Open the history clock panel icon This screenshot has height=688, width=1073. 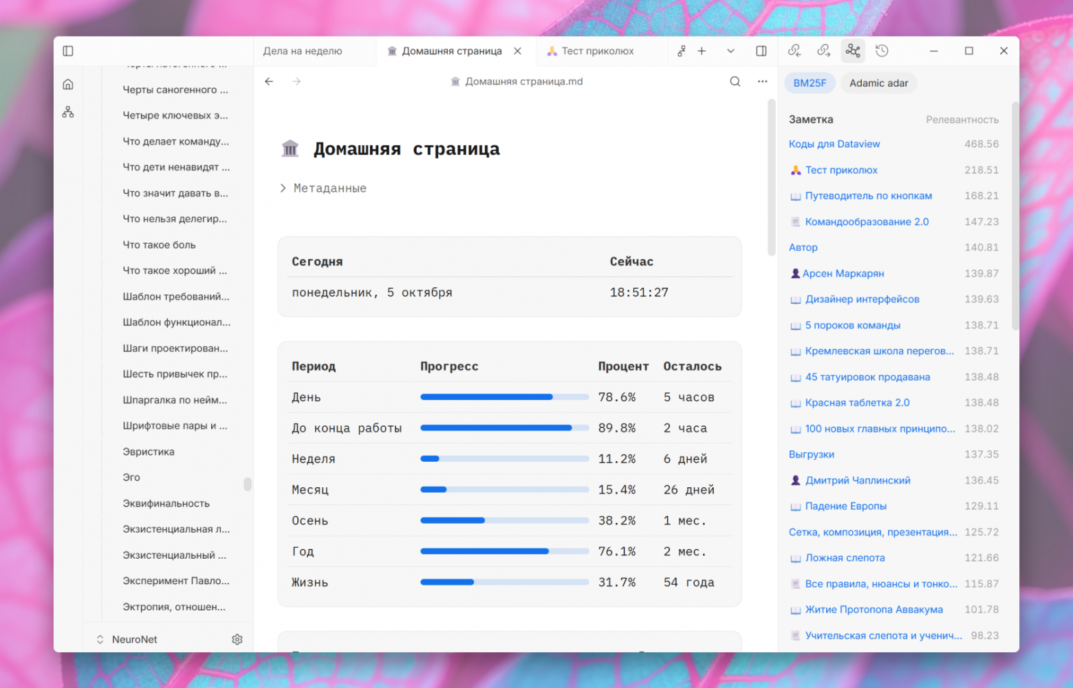[882, 51]
